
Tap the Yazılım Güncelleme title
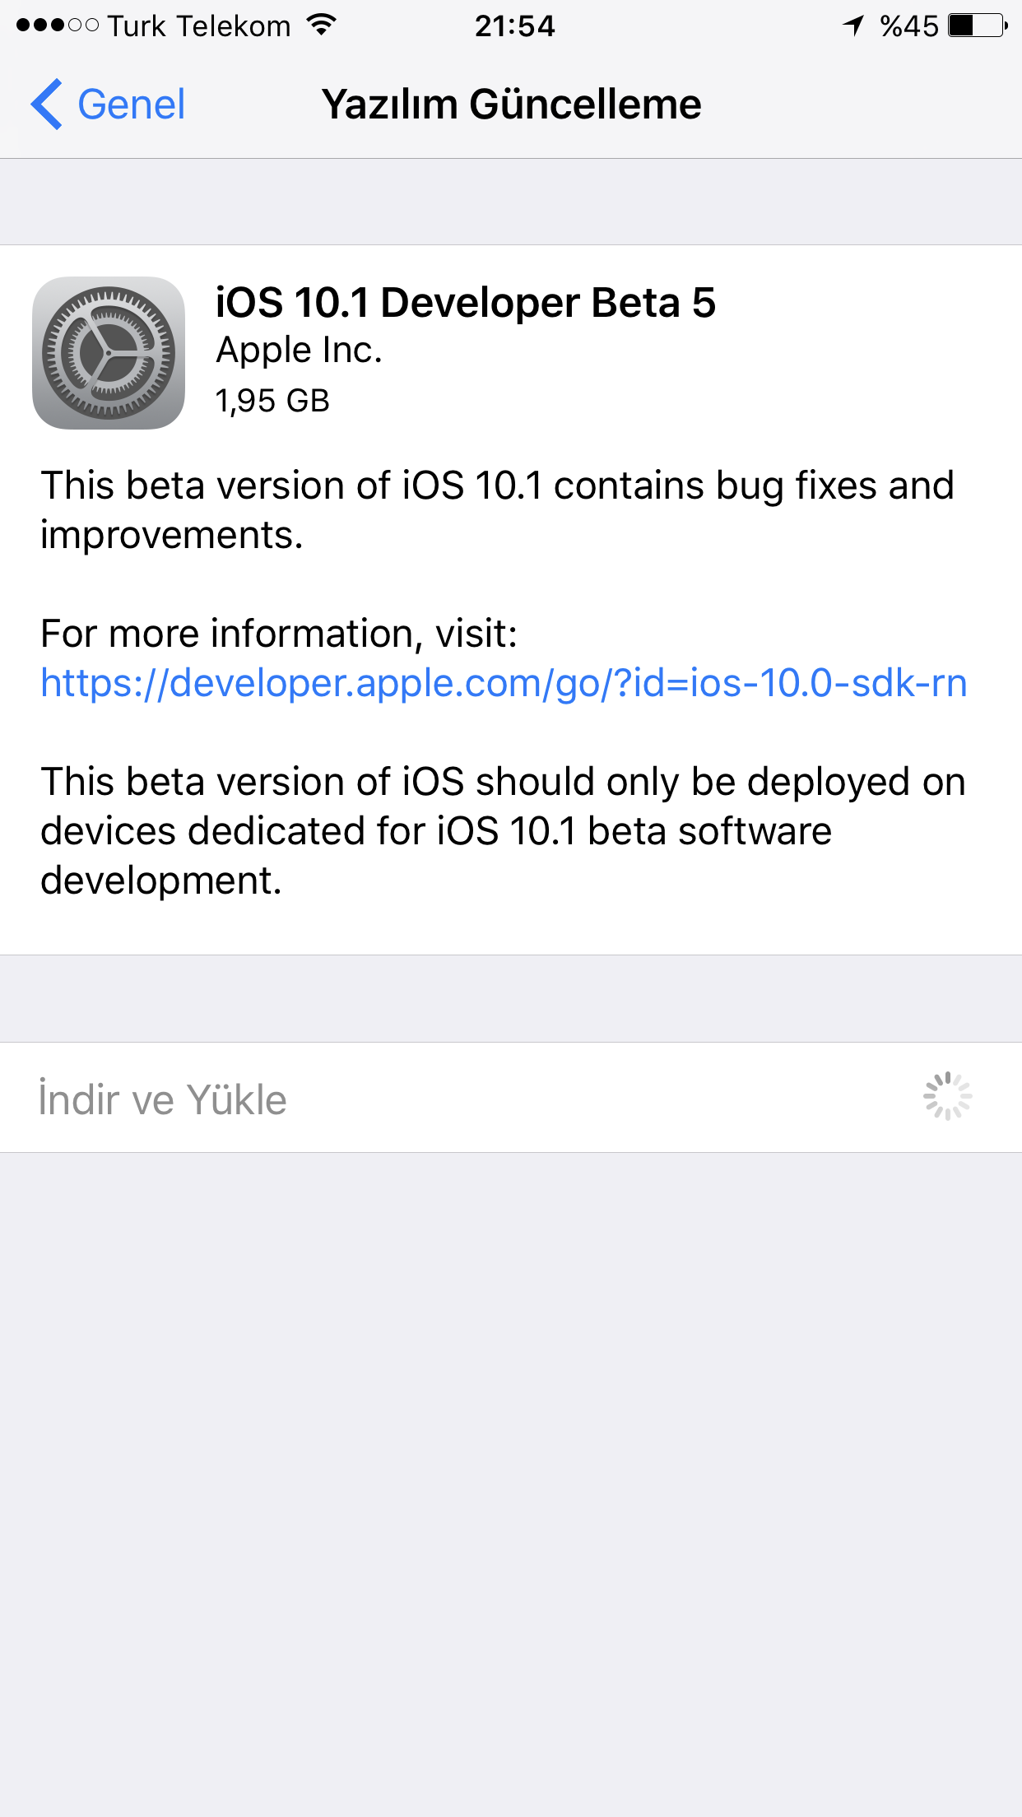click(x=511, y=105)
